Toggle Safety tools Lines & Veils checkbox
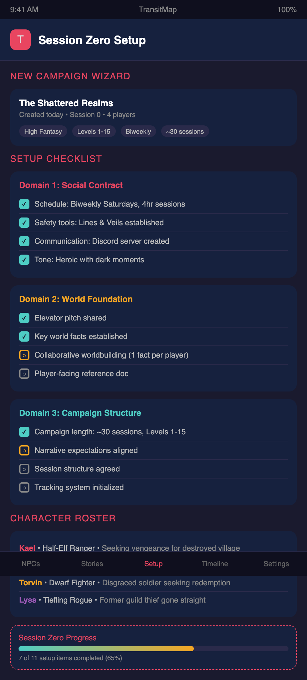The image size is (307, 680). (x=24, y=223)
